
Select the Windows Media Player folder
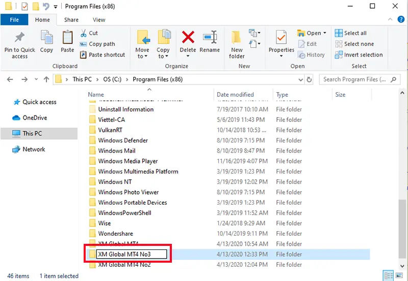point(128,161)
